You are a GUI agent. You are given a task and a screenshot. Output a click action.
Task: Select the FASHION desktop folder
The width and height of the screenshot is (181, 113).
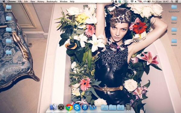(8, 8)
